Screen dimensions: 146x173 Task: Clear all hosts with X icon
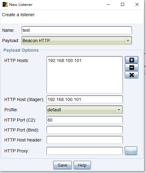(x=132, y=75)
